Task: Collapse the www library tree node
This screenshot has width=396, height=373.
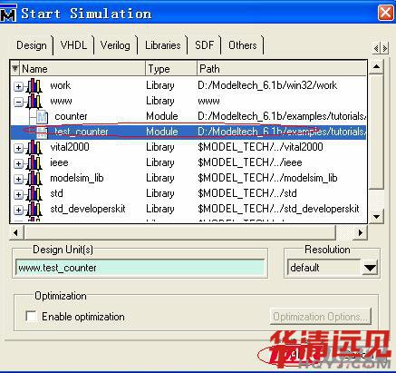Action: tap(18, 102)
